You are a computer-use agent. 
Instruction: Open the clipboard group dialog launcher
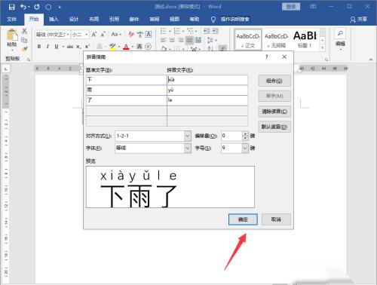click(x=29, y=60)
